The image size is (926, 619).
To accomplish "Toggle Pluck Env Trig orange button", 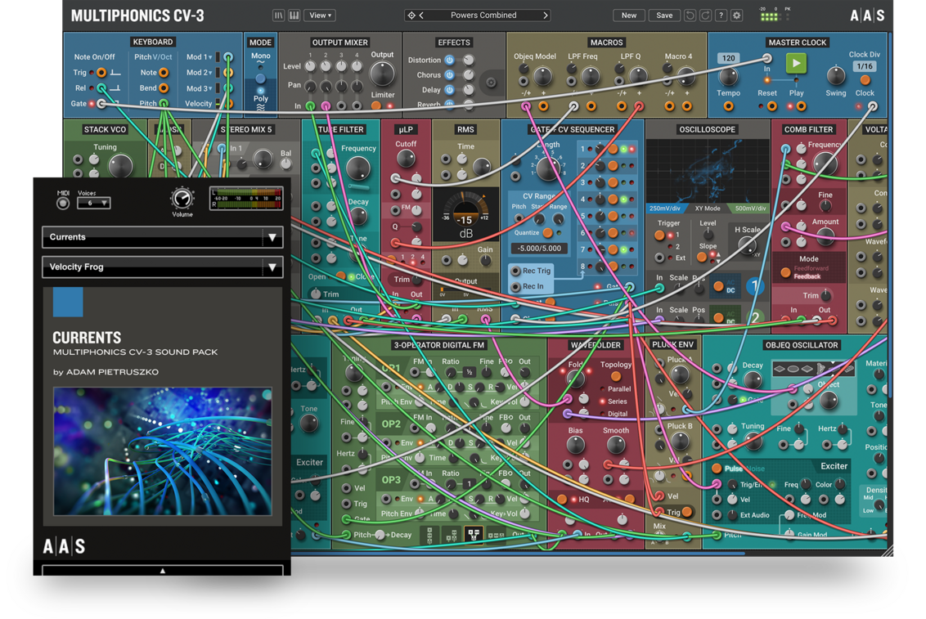I will point(687,512).
